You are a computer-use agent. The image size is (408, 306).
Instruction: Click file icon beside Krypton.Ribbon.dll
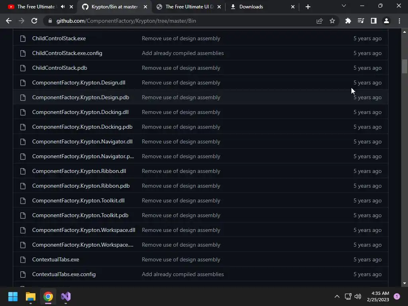click(23, 171)
